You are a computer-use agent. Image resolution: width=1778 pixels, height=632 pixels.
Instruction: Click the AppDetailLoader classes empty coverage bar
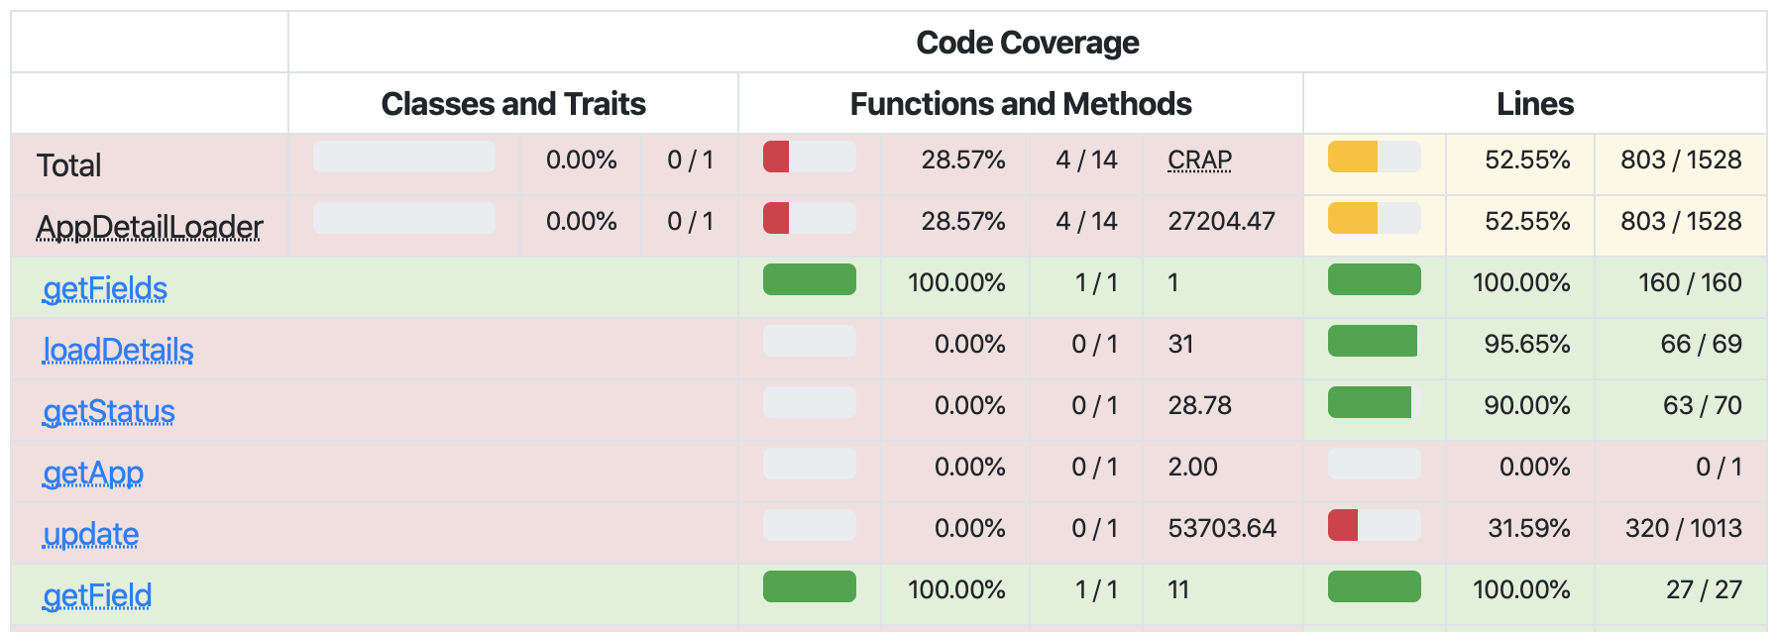point(403,218)
